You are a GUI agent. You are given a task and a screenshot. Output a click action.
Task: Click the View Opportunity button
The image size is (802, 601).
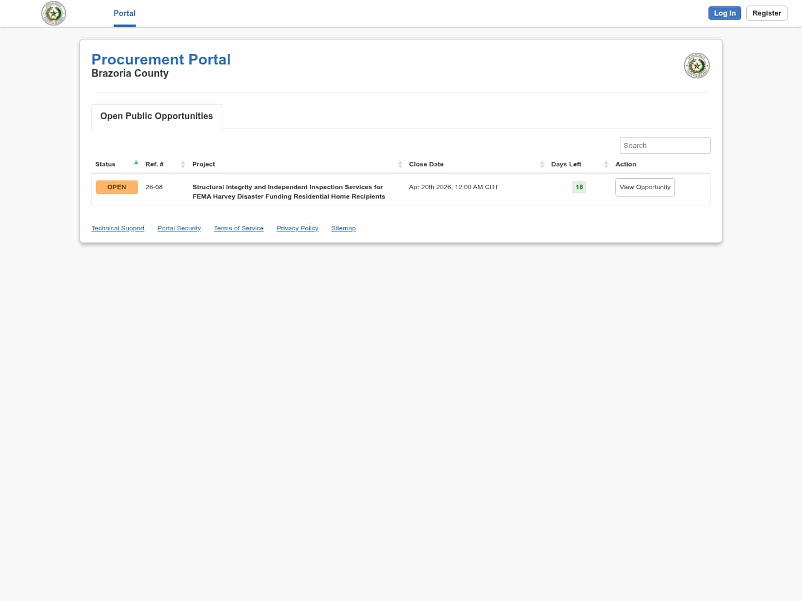pos(645,187)
